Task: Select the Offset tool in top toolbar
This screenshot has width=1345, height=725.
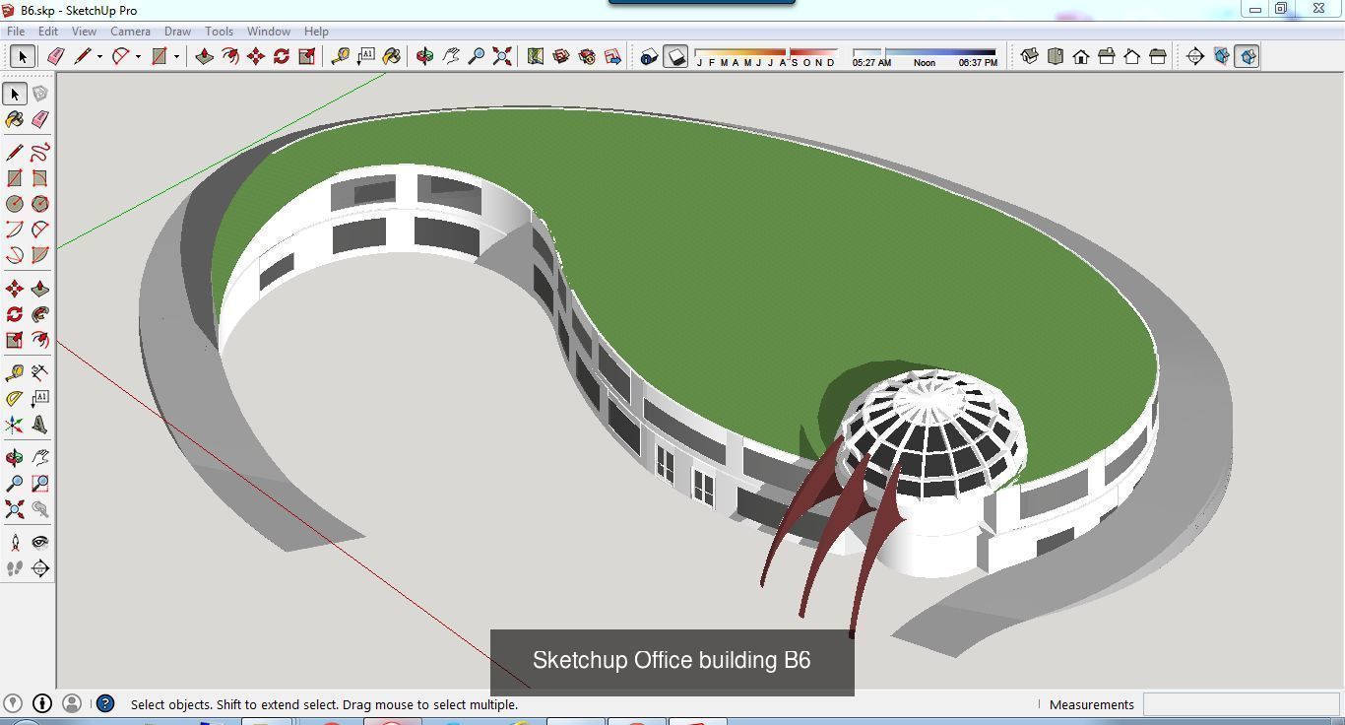Action: (x=229, y=56)
